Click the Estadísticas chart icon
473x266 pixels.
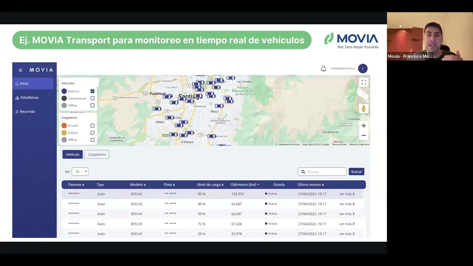pyautogui.click(x=17, y=98)
